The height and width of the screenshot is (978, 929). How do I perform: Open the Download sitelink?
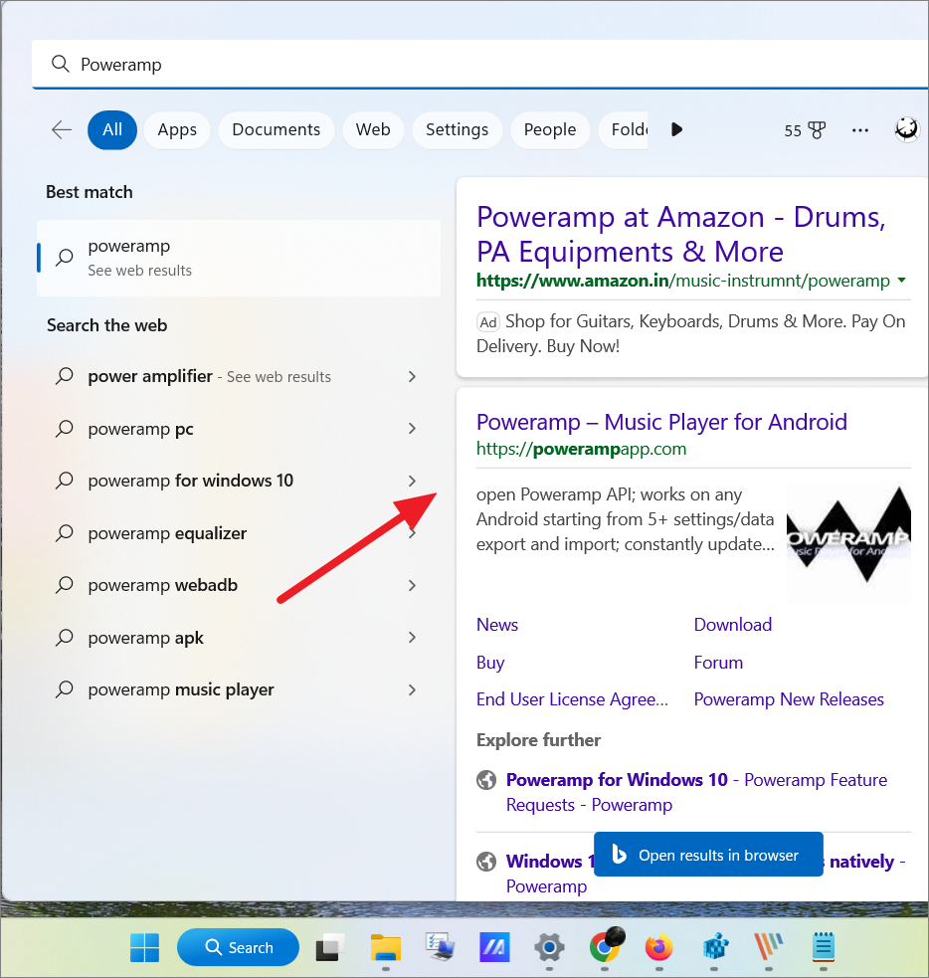733,625
